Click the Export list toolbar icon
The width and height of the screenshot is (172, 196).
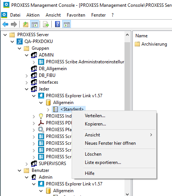[46, 24]
